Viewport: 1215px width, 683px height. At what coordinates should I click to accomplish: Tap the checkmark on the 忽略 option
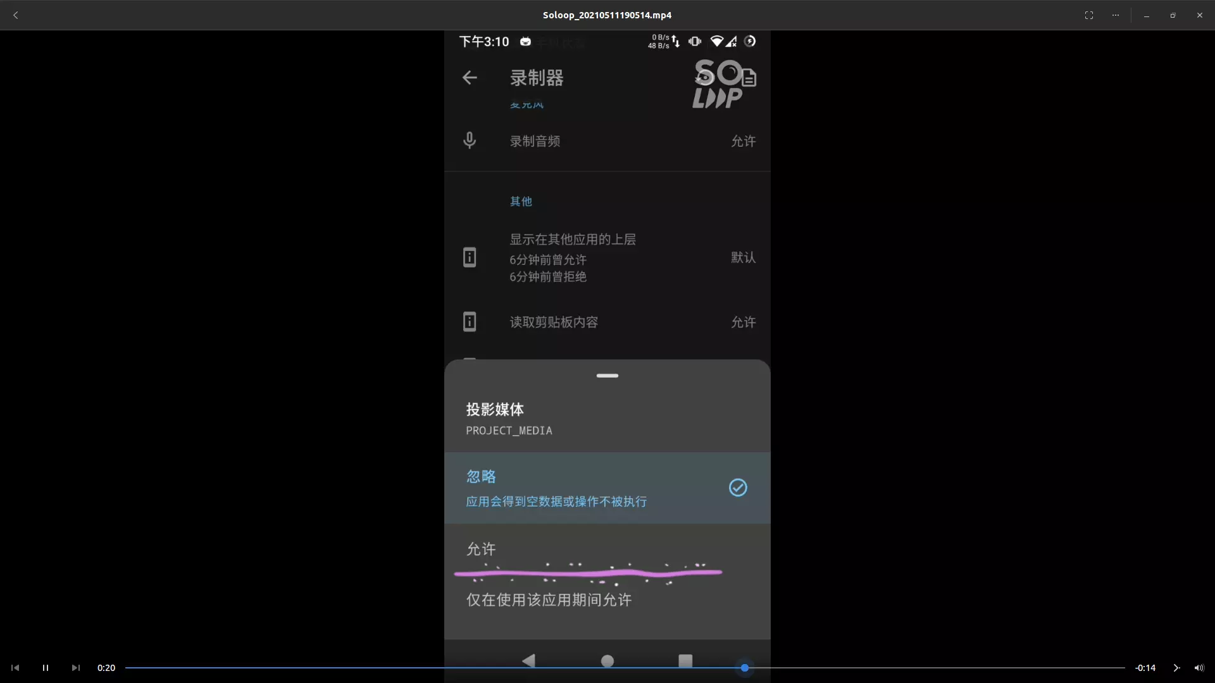point(738,488)
